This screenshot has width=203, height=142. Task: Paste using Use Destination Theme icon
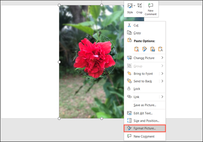pos(136,49)
